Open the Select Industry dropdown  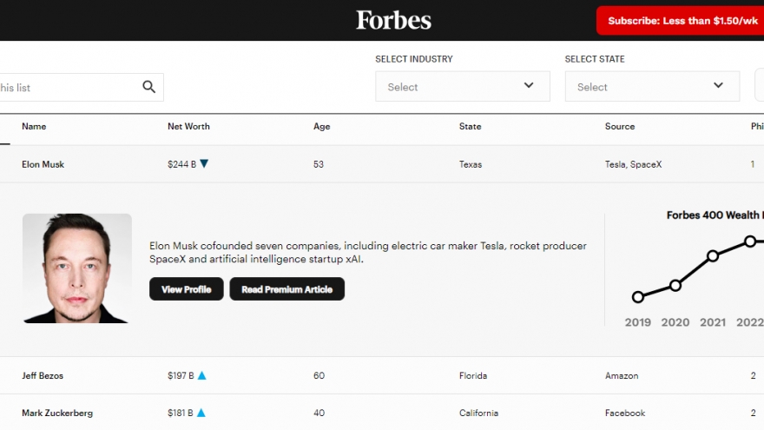point(463,86)
